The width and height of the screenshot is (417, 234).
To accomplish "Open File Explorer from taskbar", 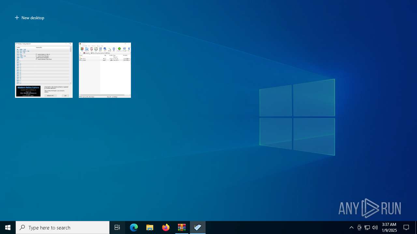I will pos(150,227).
